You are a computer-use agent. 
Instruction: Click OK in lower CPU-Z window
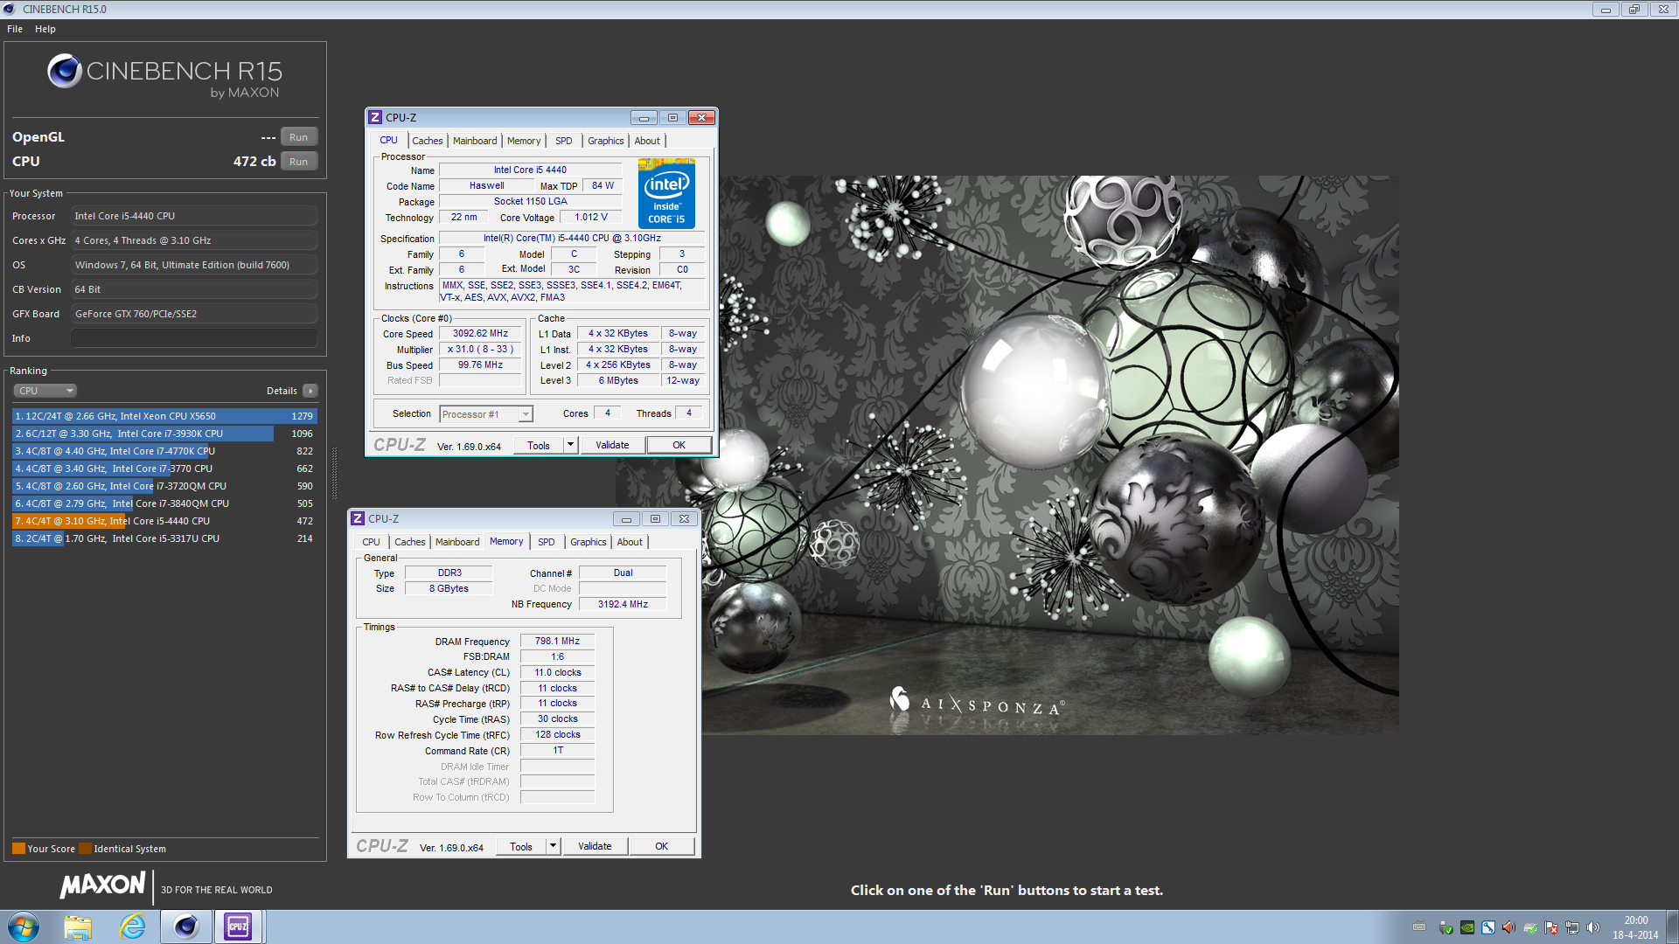pyautogui.click(x=661, y=846)
